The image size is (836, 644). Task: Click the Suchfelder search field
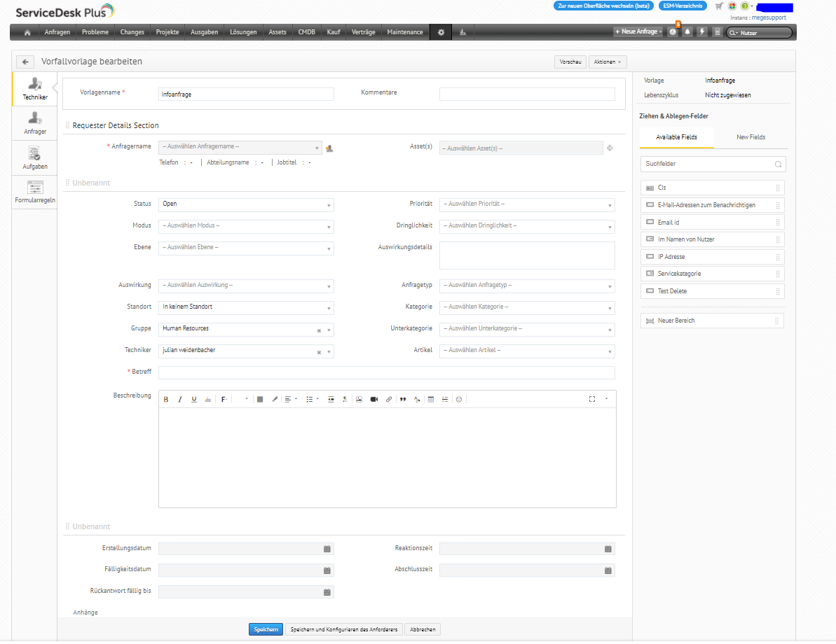coord(713,164)
